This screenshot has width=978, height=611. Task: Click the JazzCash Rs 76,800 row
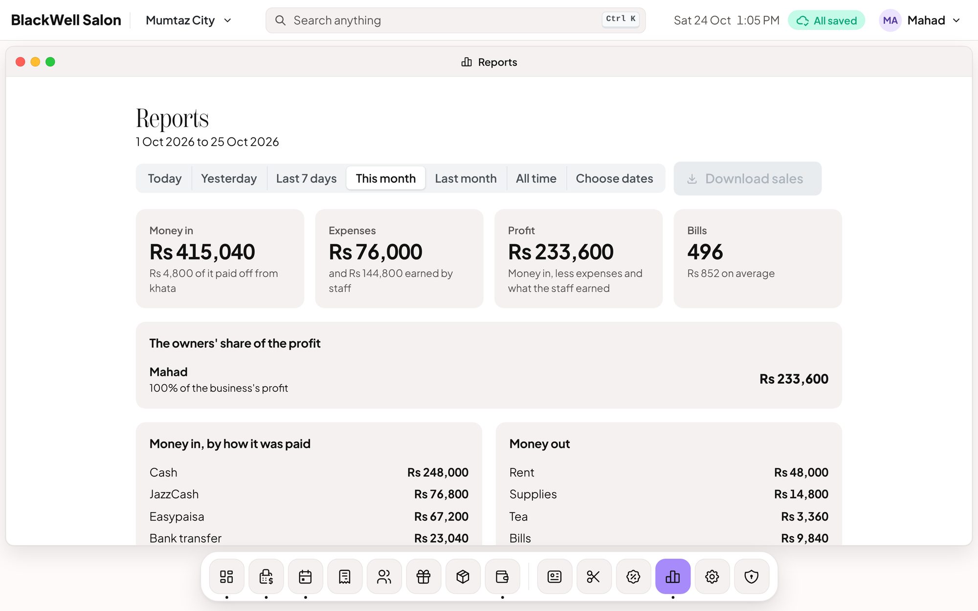[x=309, y=494]
